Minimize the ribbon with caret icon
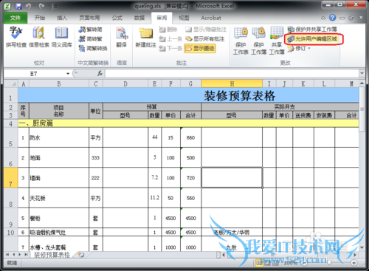The image size is (369, 271). [x=323, y=18]
